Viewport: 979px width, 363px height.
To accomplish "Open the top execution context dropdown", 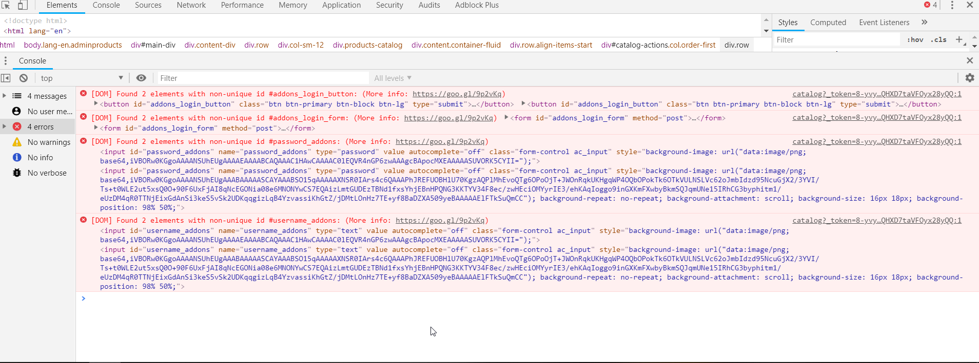I will coord(82,78).
